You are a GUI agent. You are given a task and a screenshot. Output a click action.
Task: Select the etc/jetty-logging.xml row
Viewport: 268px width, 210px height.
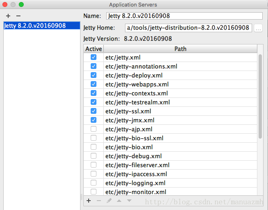click(x=135, y=183)
